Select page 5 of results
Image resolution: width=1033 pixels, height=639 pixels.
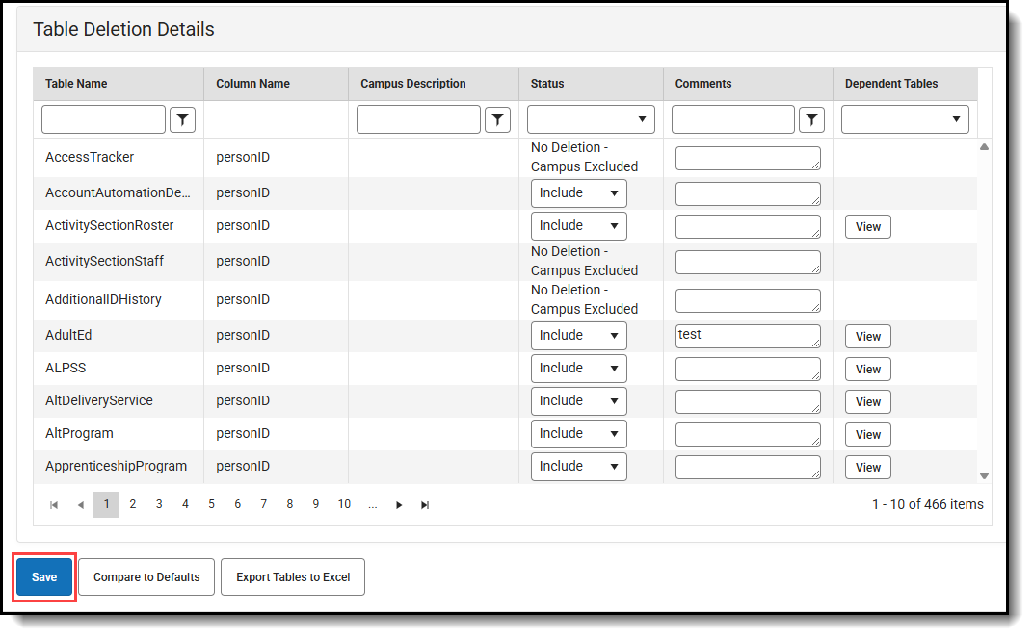click(x=211, y=504)
